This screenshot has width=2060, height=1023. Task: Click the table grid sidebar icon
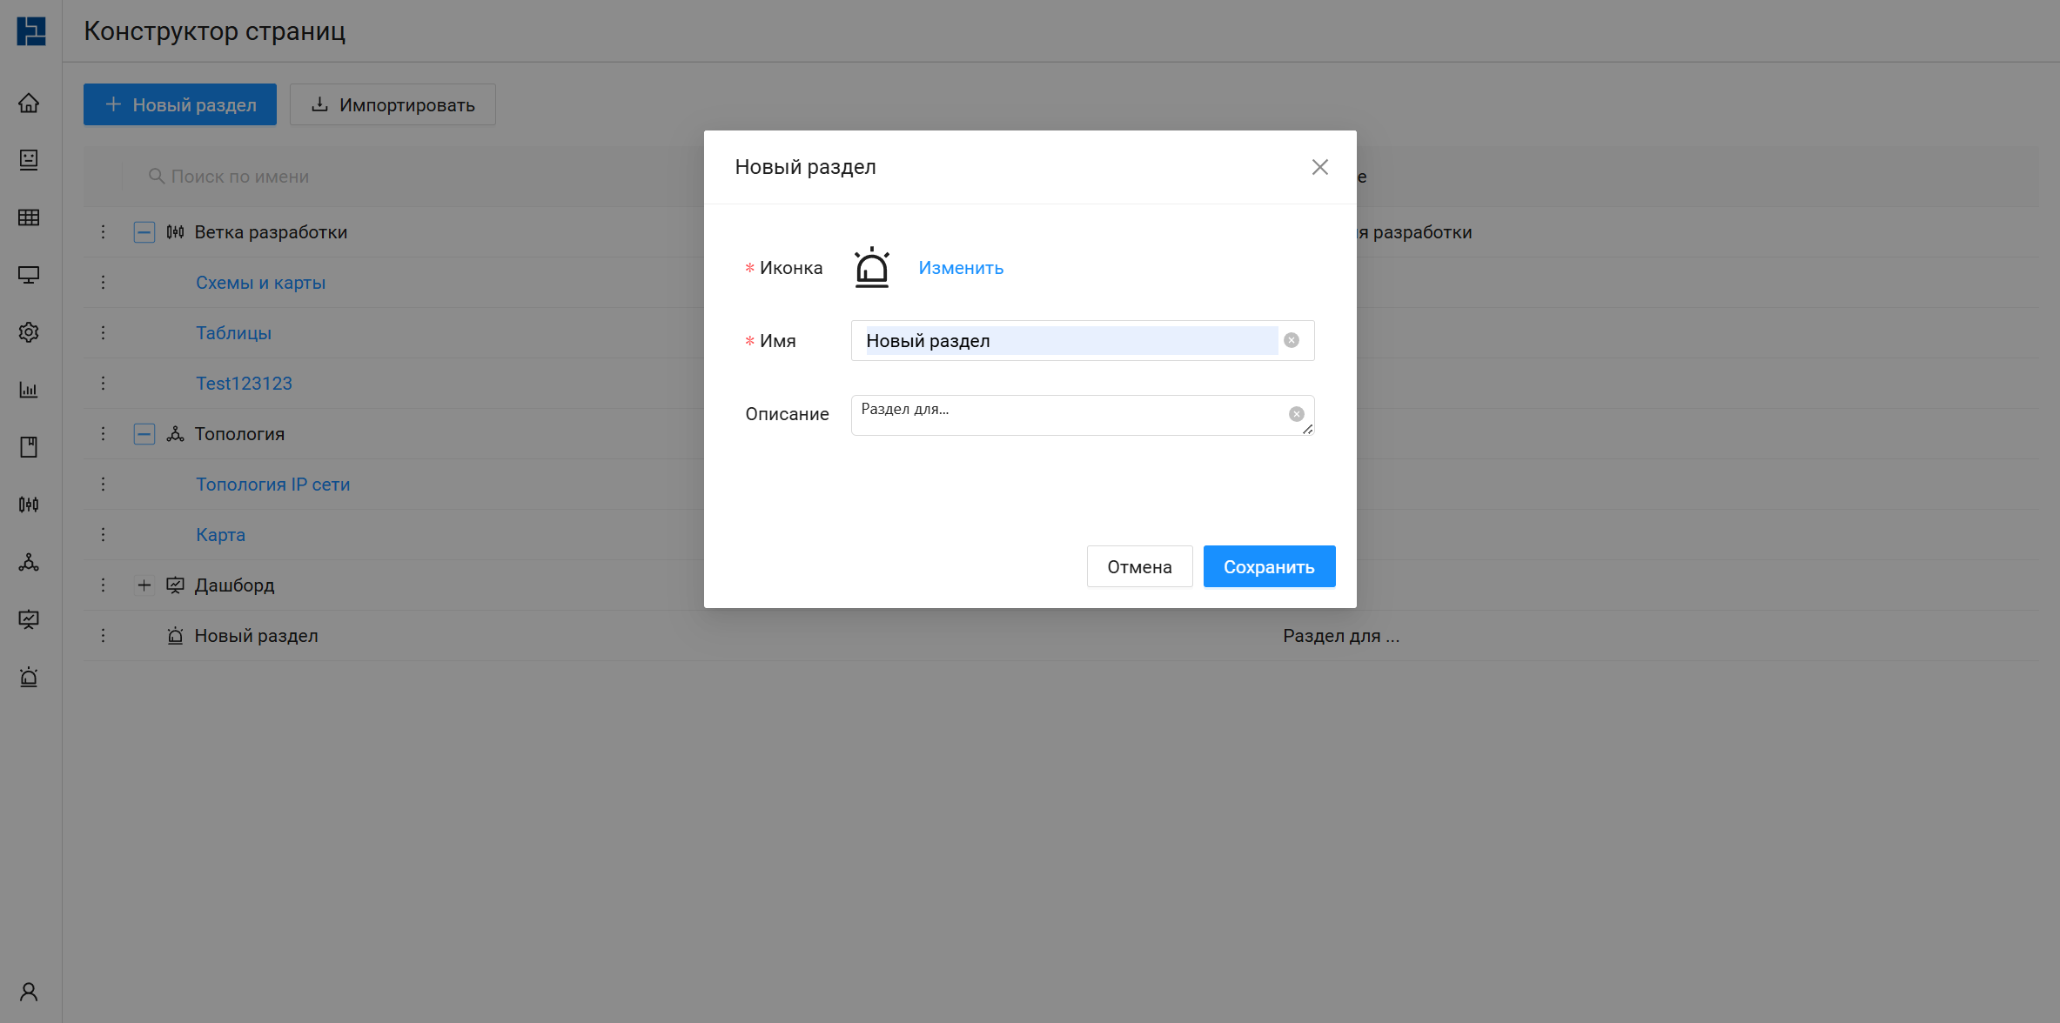[29, 217]
